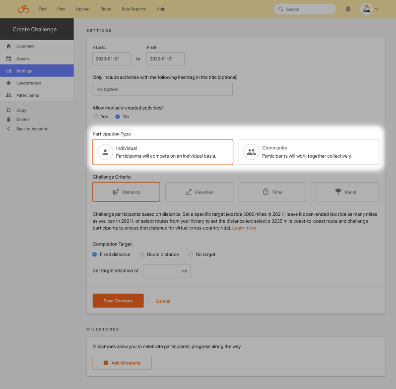Image resolution: width=396 pixels, height=389 pixels.
Task: Click the Details calendar icon
Action: click(x=8, y=59)
